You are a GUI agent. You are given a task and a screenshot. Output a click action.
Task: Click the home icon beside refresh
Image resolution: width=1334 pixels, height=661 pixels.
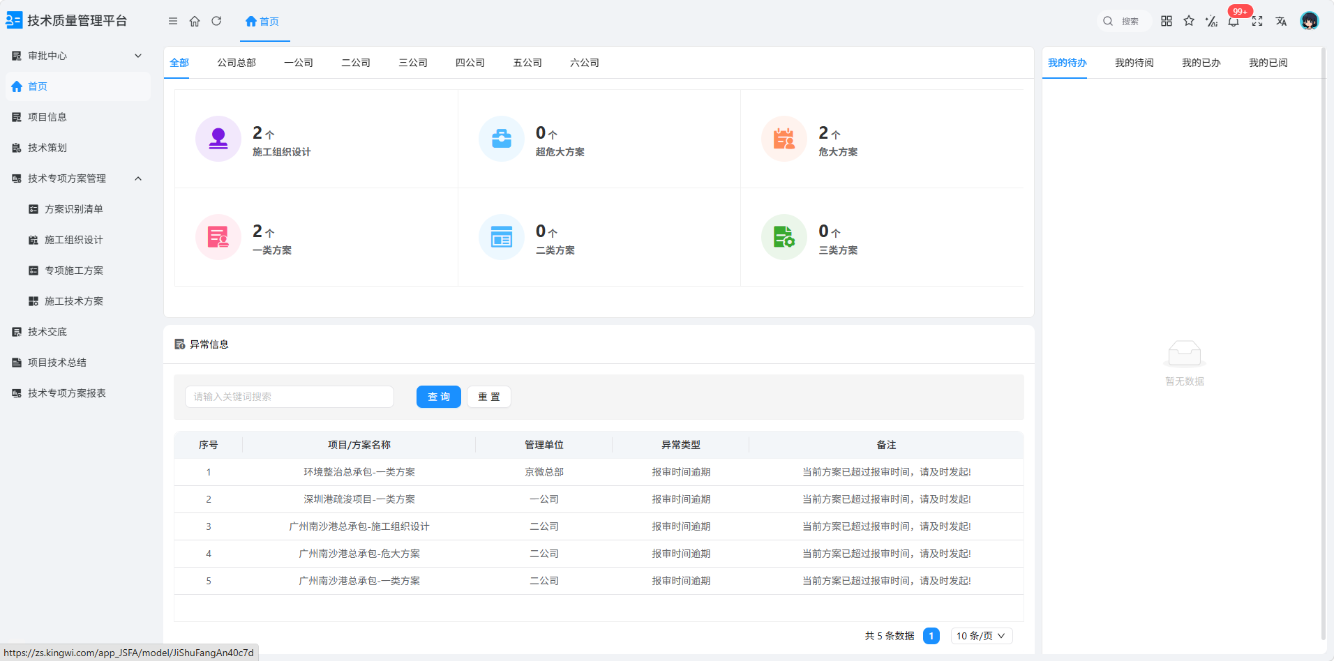point(195,21)
